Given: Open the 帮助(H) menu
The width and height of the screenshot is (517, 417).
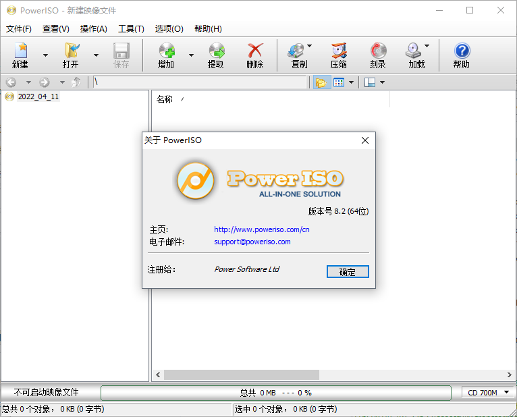Looking at the screenshot, I should pos(208,29).
